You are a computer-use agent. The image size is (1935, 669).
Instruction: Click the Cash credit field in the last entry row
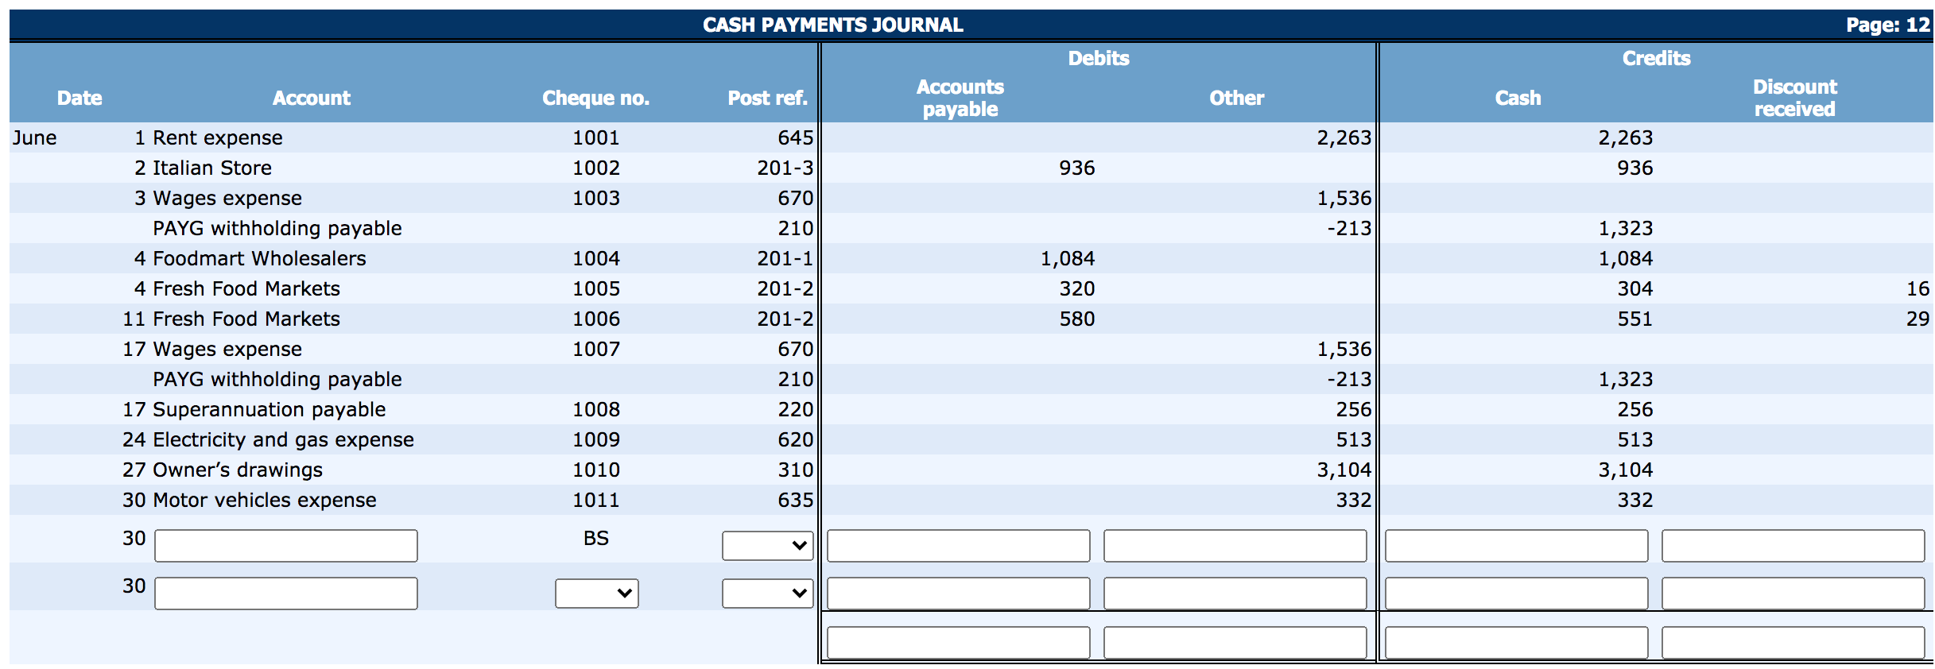click(1517, 594)
